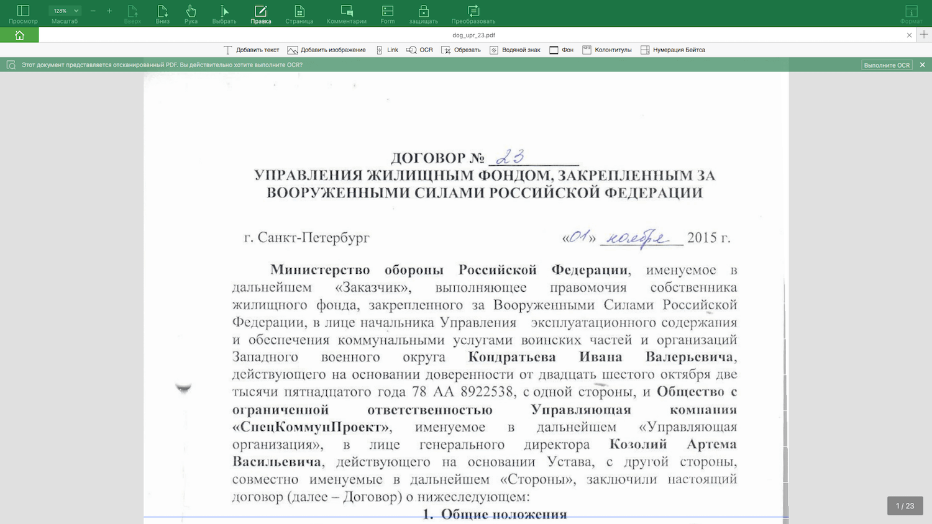Select the dog_upr_23.pdf document tab

pyautogui.click(x=473, y=35)
